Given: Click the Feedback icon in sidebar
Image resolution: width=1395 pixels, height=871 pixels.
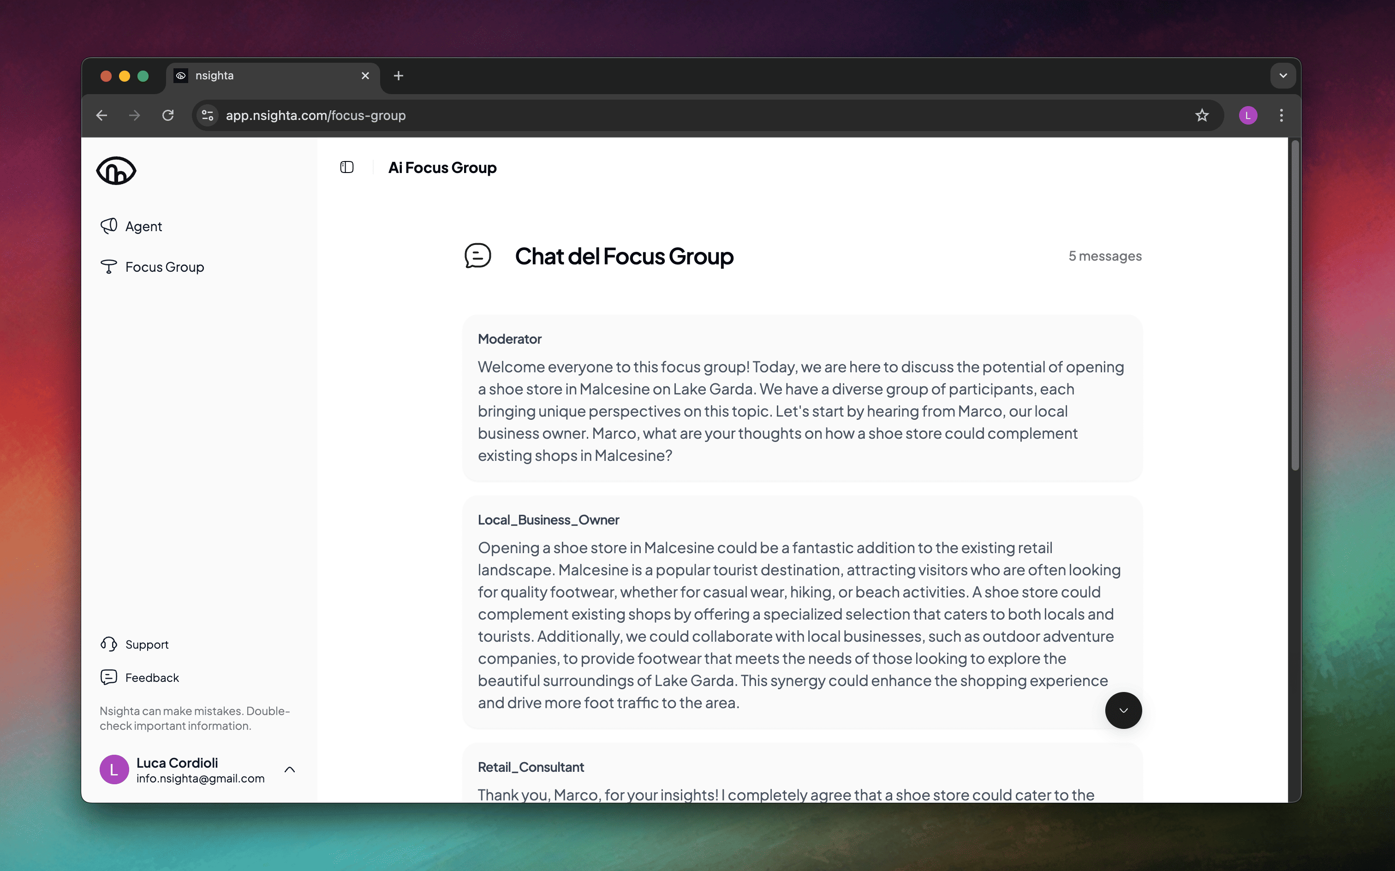Looking at the screenshot, I should point(108,676).
